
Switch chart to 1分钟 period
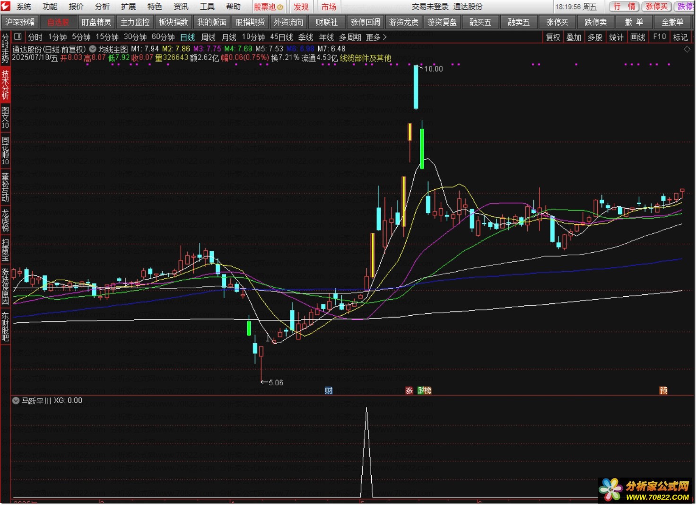tap(57, 37)
